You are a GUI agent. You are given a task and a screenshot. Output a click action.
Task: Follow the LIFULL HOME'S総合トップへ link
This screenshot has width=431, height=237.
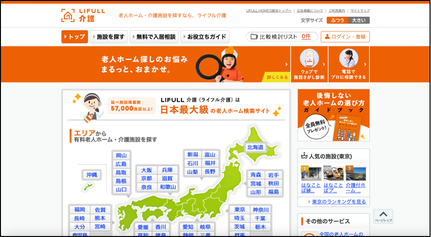(x=269, y=11)
